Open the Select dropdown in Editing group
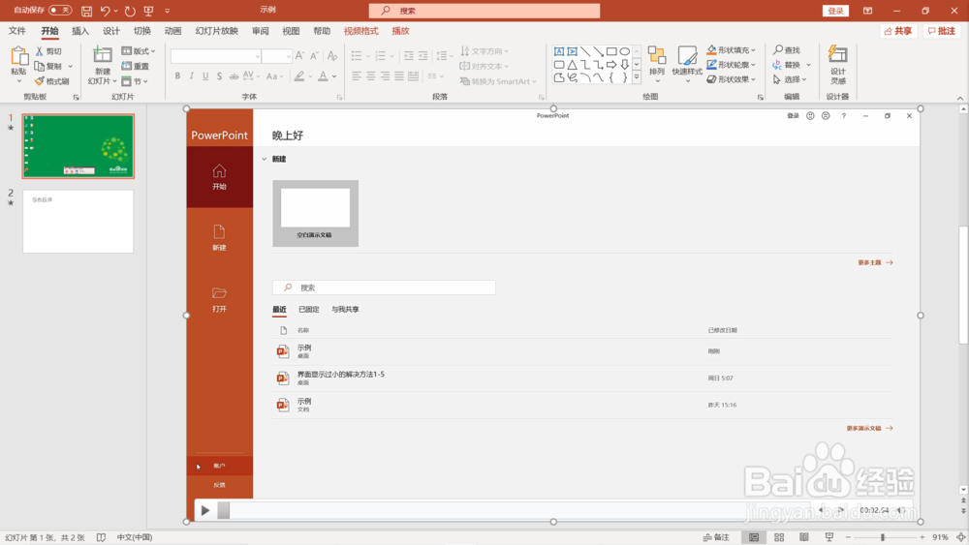This screenshot has height=545, width=969. coord(790,79)
